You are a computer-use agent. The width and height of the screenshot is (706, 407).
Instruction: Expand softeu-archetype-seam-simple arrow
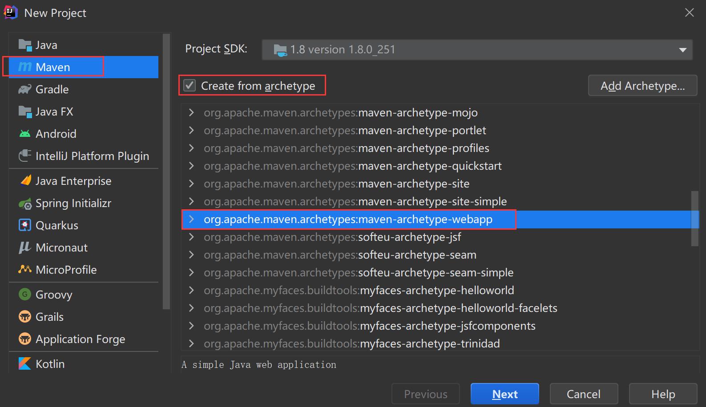[191, 272]
